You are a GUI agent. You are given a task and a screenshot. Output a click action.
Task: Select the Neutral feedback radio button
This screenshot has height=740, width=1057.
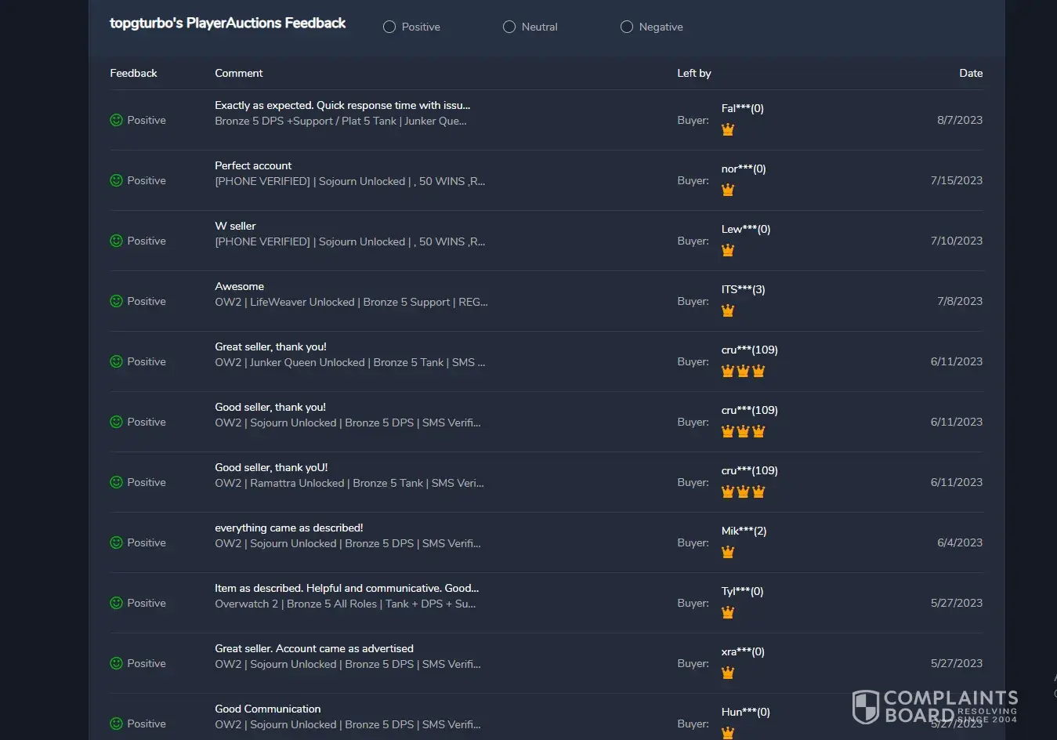[509, 27]
